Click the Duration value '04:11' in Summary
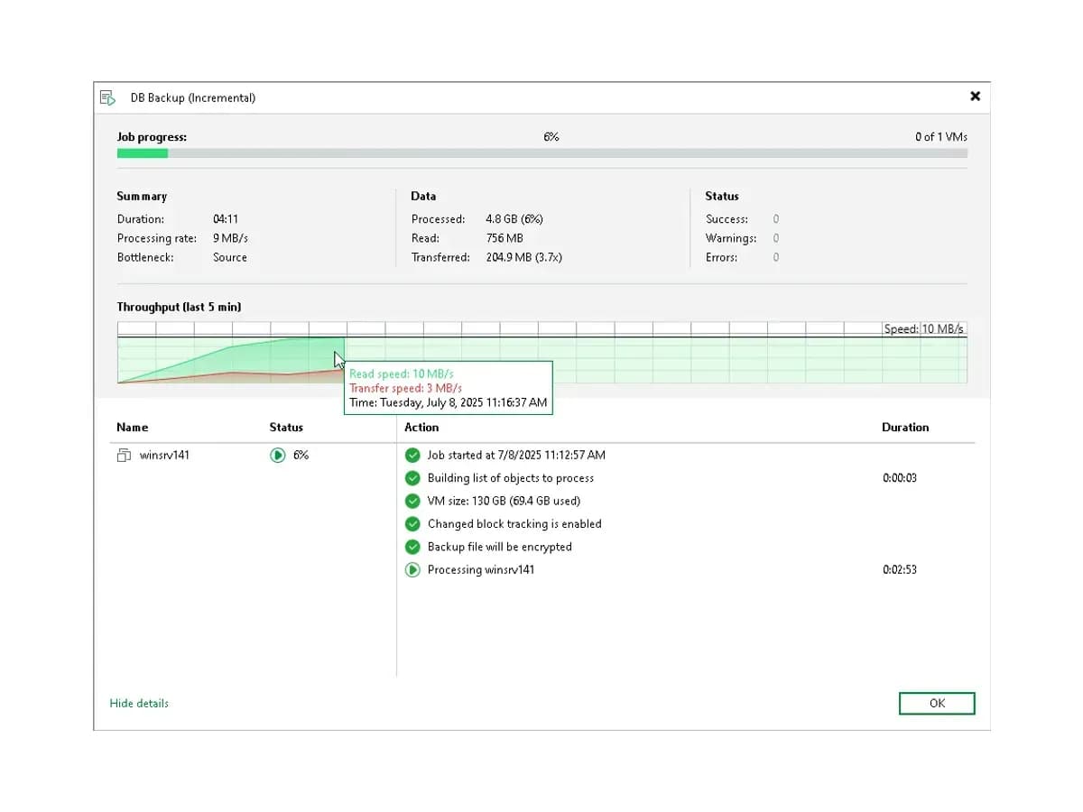This screenshot has width=1083, height=812. point(226,219)
